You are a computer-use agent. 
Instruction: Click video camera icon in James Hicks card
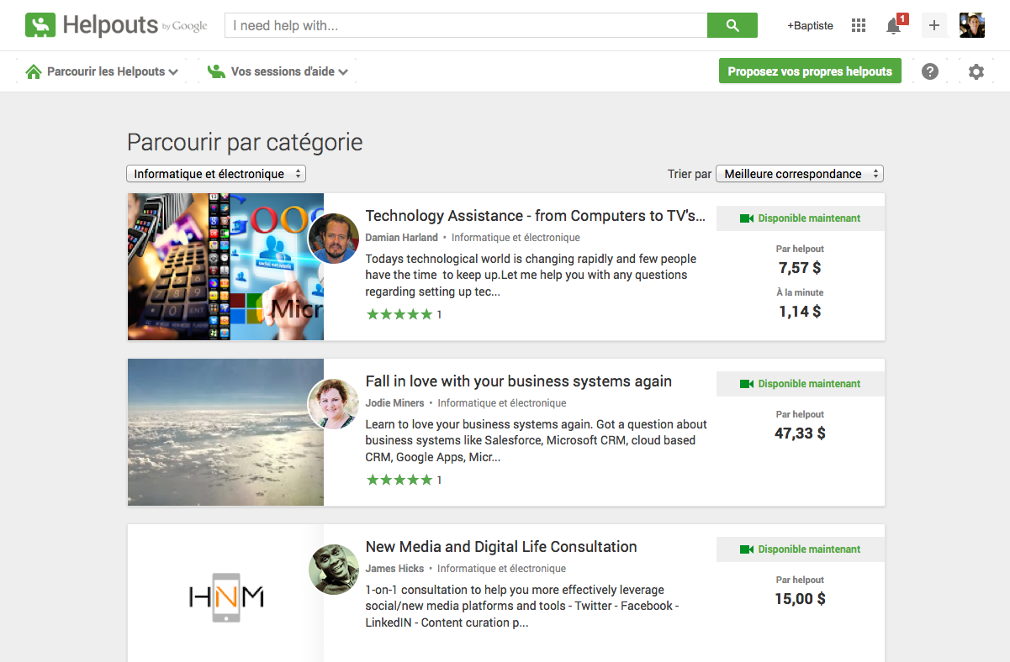click(x=747, y=549)
